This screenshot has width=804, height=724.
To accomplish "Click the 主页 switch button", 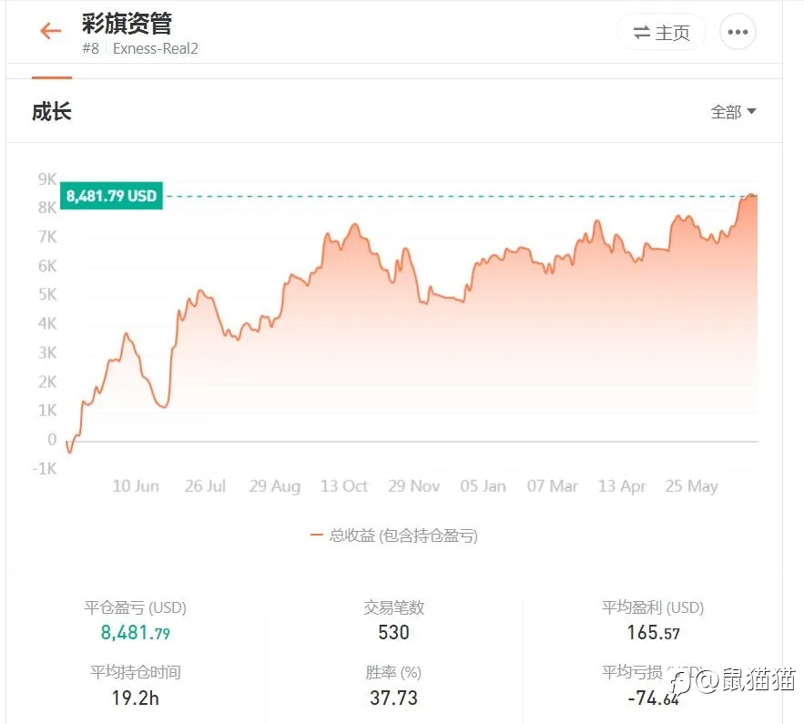I will click(x=661, y=33).
